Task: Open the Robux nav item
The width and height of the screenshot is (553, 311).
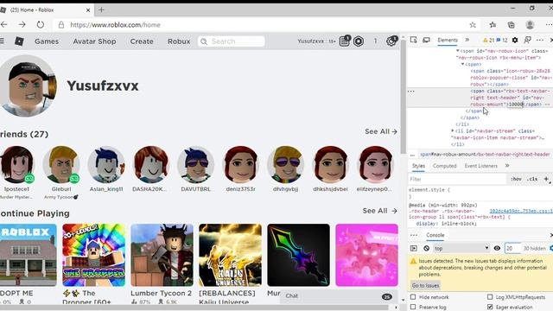Action: (x=179, y=41)
